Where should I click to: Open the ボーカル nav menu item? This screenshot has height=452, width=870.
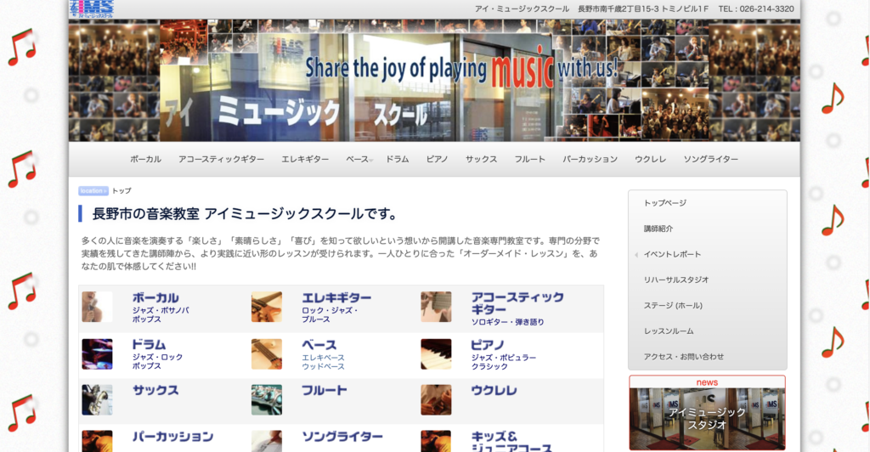145,159
